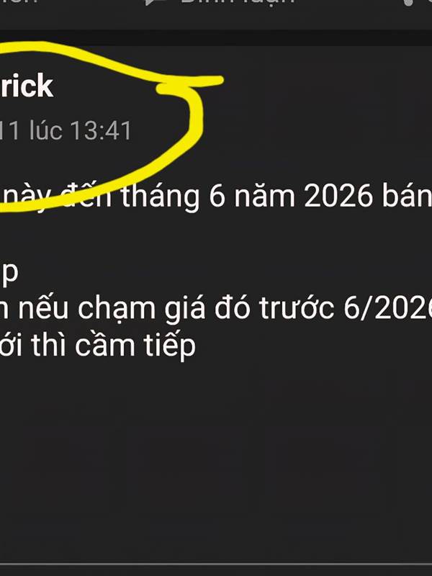
Task: Click the empty dark area below post text
Action: (x=216, y=459)
